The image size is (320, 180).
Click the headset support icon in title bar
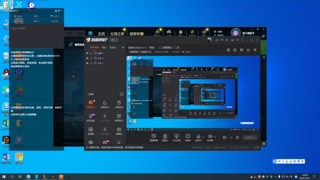pos(217,40)
